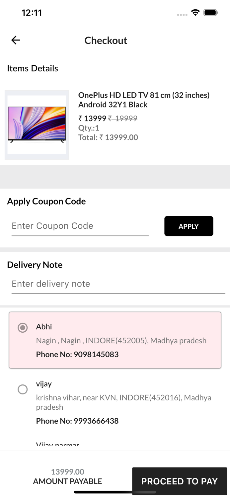Tap the battery indicator in status bar
Screen dimensions: 230x498
coord(210,12)
